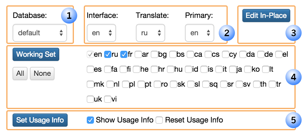Disable the Show Usage Info checkbox
The width and height of the screenshot is (307, 138).
90,120
